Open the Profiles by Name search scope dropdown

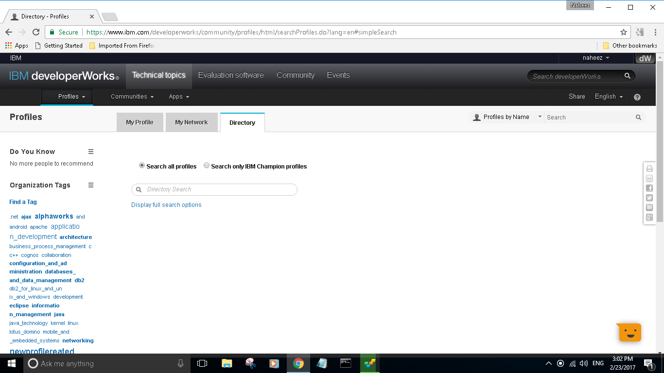coord(507,117)
